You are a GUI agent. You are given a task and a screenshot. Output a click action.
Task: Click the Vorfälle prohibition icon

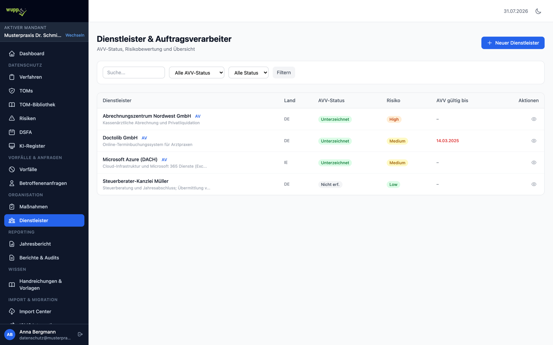pyautogui.click(x=12, y=169)
